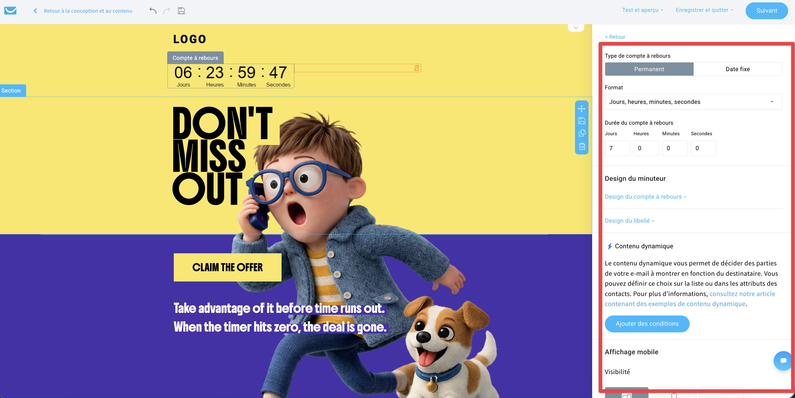
Task: Open the live chat bubble
Action: (x=783, y=360)
